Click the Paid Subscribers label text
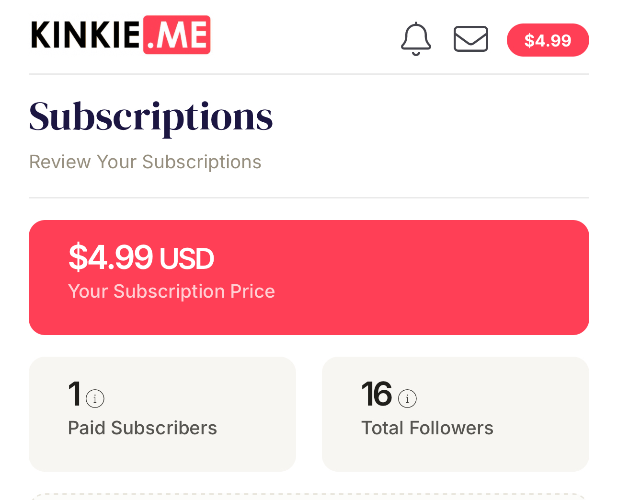The height and width of the screenshot is (500, 618). click(142, 428)
